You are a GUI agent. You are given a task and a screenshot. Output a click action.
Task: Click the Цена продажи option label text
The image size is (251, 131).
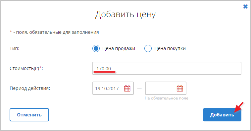pos(119,48)
